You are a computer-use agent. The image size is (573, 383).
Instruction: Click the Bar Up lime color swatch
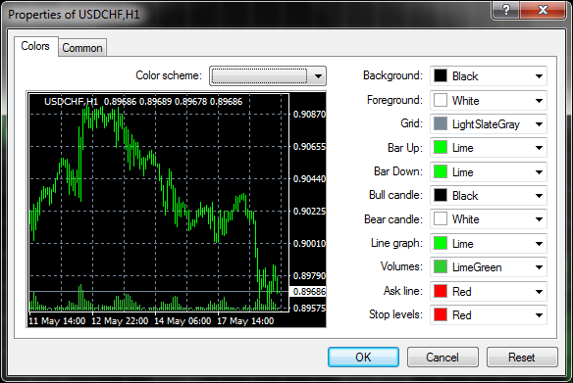pos(441,147)
